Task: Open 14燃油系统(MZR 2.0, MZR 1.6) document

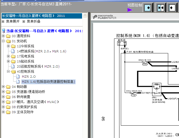Action: coord(42,51)
